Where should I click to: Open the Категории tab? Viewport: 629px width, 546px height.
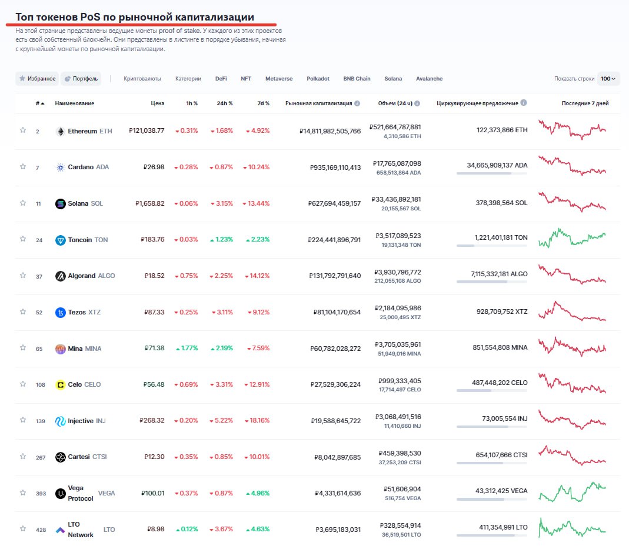(188, 79)
